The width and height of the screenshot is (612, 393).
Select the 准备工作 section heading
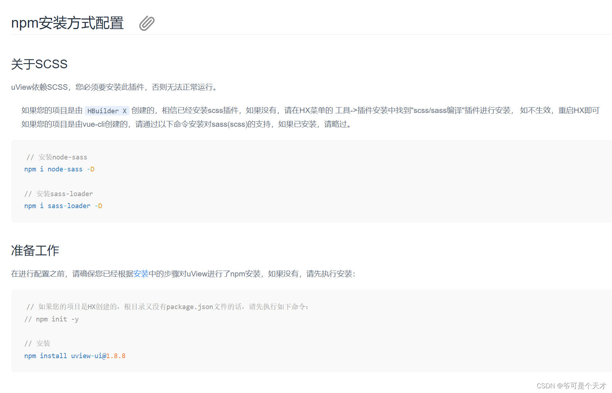pos(35,250)
